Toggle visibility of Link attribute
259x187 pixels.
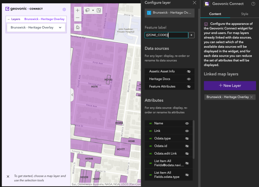pyautogui.click(x=187, y=131)
